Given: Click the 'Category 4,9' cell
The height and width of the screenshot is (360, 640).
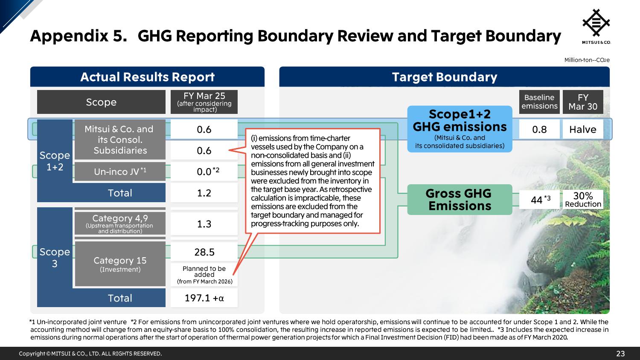Looking at the screenshot, I should (120, 224).
